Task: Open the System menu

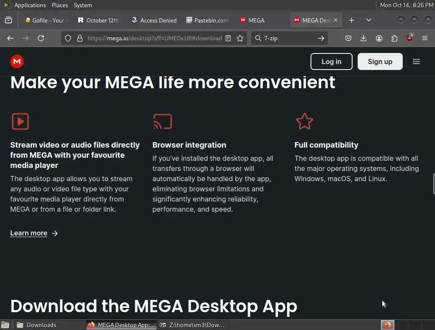Action: coord(83,5)
